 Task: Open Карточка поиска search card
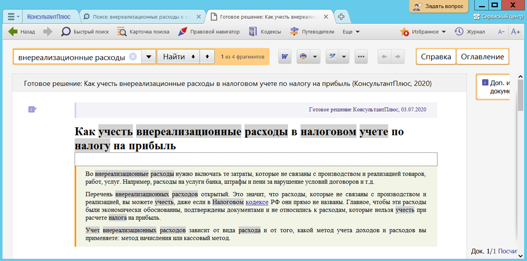coord(144,32)
